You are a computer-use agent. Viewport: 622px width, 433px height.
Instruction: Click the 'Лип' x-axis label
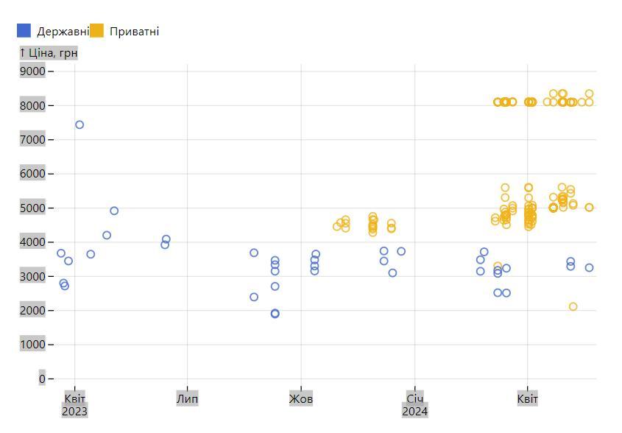click(187, 399)
